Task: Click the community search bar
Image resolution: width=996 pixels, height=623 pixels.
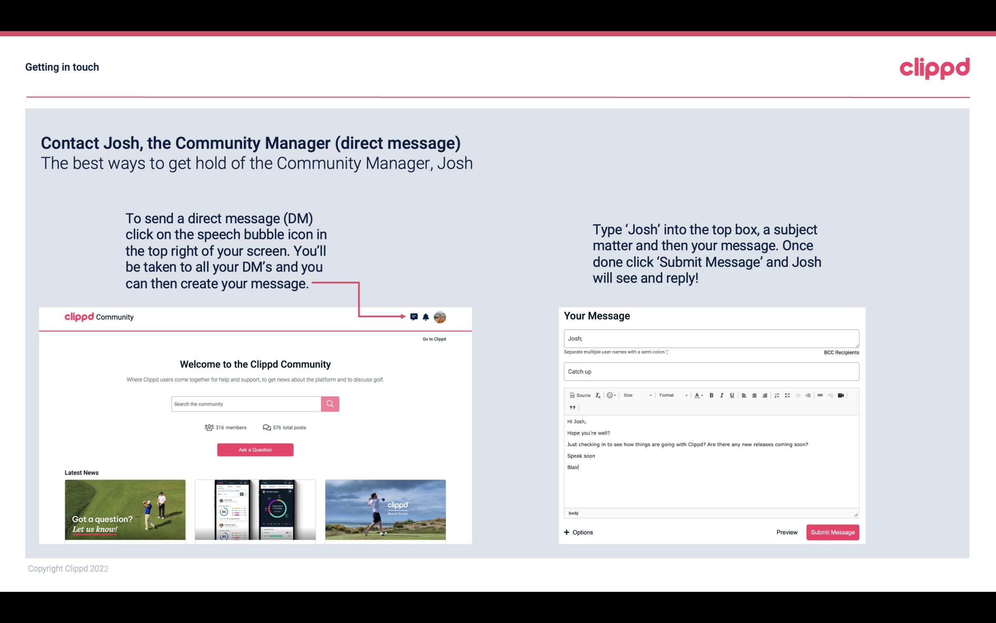Action: pos(244,403)
